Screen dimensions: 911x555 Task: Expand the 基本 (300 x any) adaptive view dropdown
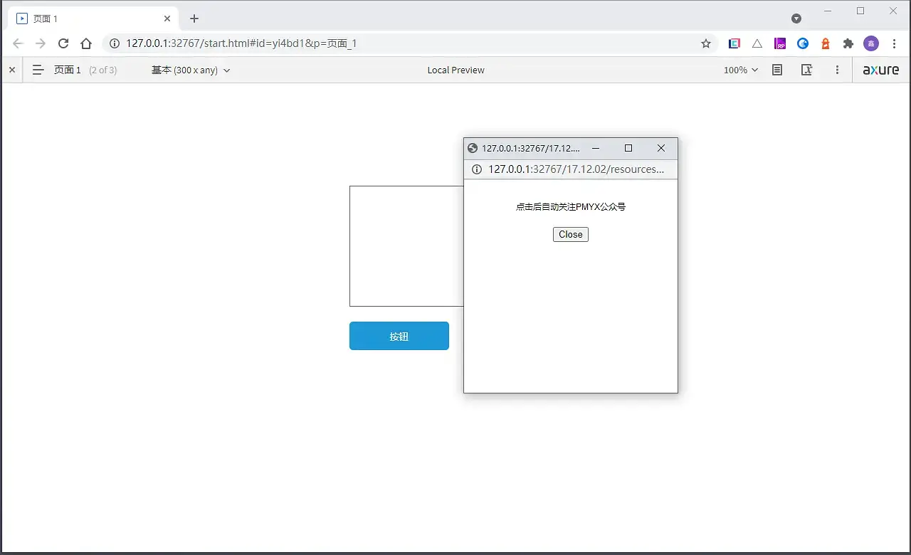click(191, 70)
